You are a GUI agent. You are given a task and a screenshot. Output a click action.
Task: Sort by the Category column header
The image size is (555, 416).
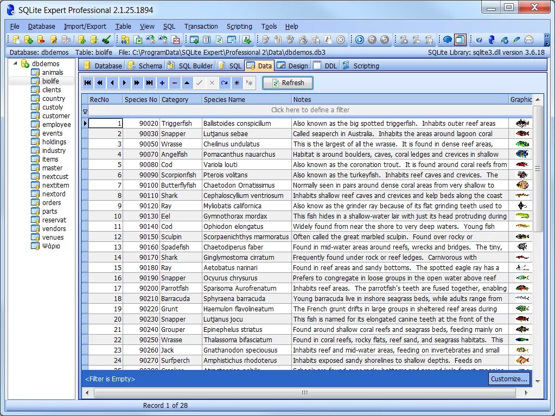point(181,99)
